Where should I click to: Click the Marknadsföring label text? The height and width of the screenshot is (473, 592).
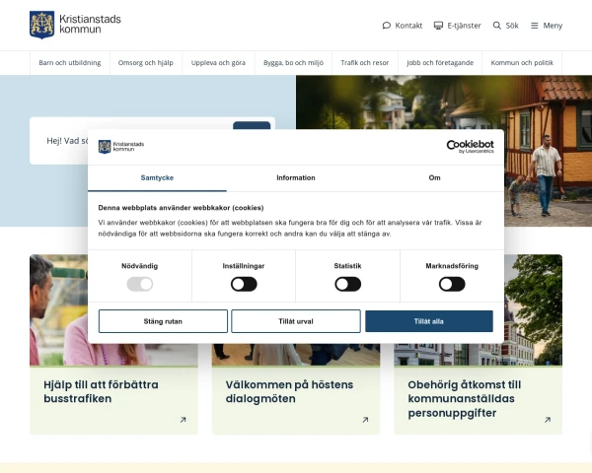coord(452,266)
